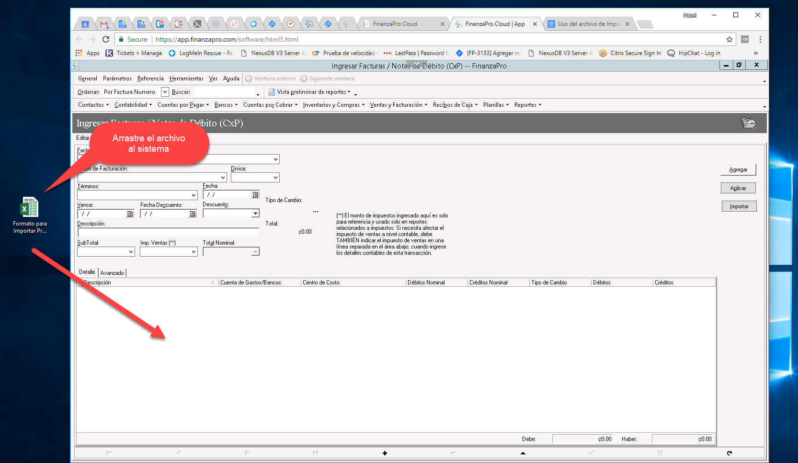Expand Inventarios y Compras menu
The width and height of the screenshot is (798, 463).
(333, 105)
